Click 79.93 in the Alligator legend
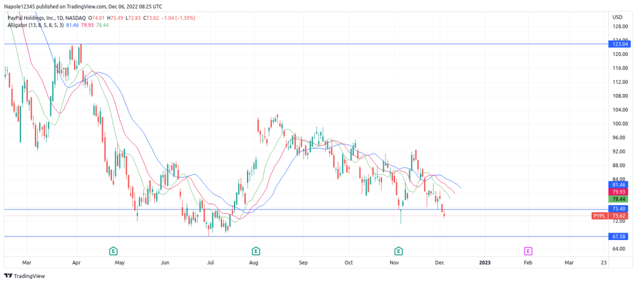The width and height of the screenshot is (637, 283). pos(88,25)
